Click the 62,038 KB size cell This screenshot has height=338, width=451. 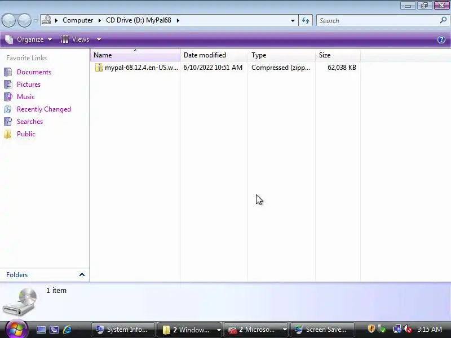coord(342,68)
